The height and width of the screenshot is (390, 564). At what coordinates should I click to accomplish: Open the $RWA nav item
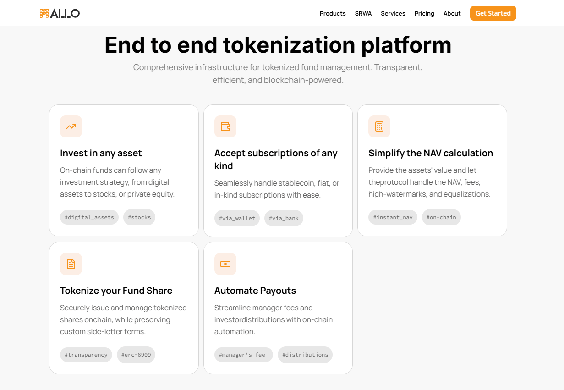pos(363,13)
